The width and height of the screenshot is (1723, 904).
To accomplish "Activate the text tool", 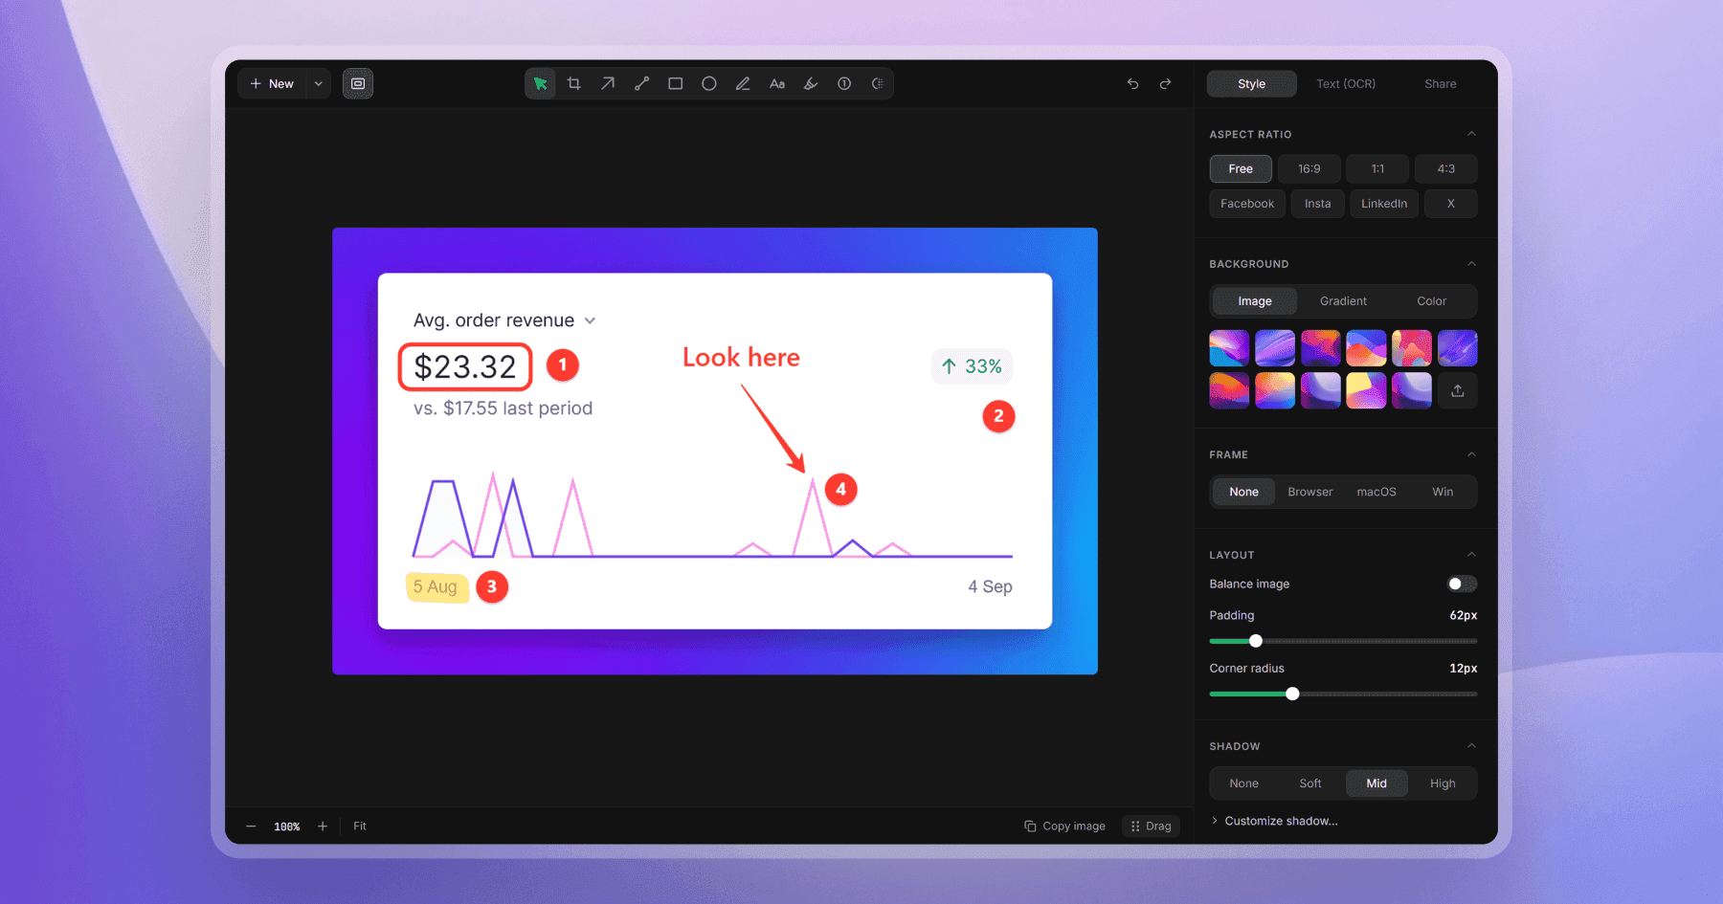I will pos(777,84).
